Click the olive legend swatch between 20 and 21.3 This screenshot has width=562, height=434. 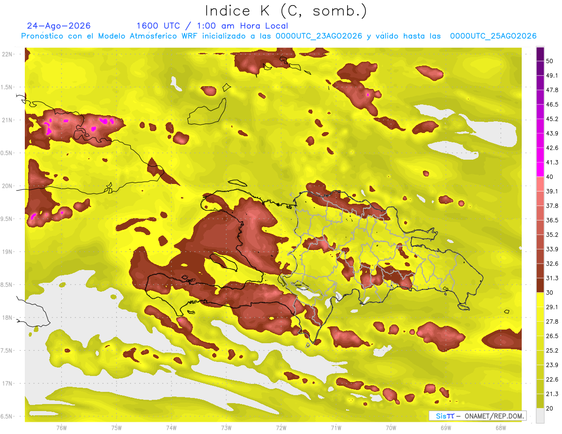click(540, 401)
